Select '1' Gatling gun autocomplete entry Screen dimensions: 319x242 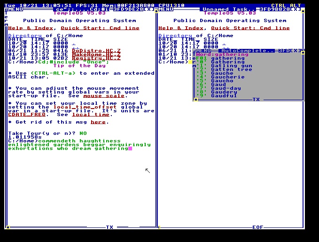coord(224,66)
